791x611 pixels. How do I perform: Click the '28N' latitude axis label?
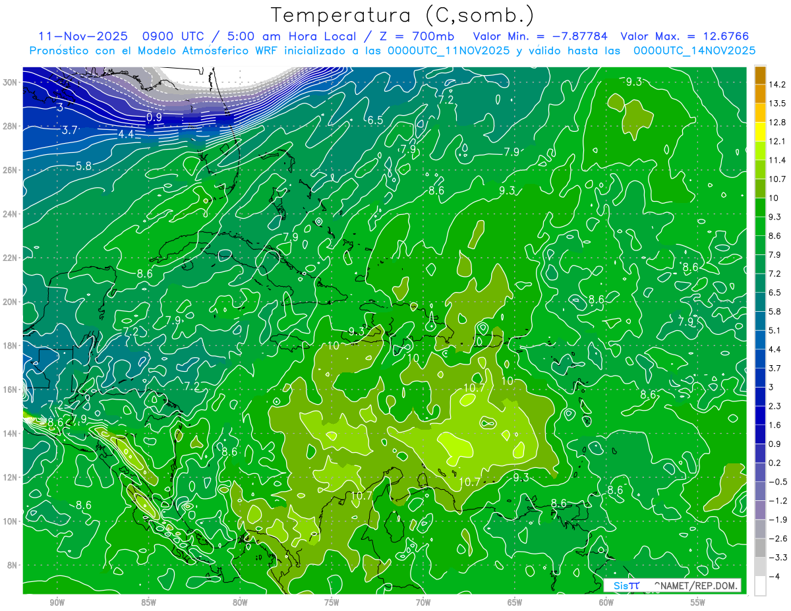(10, 126)
